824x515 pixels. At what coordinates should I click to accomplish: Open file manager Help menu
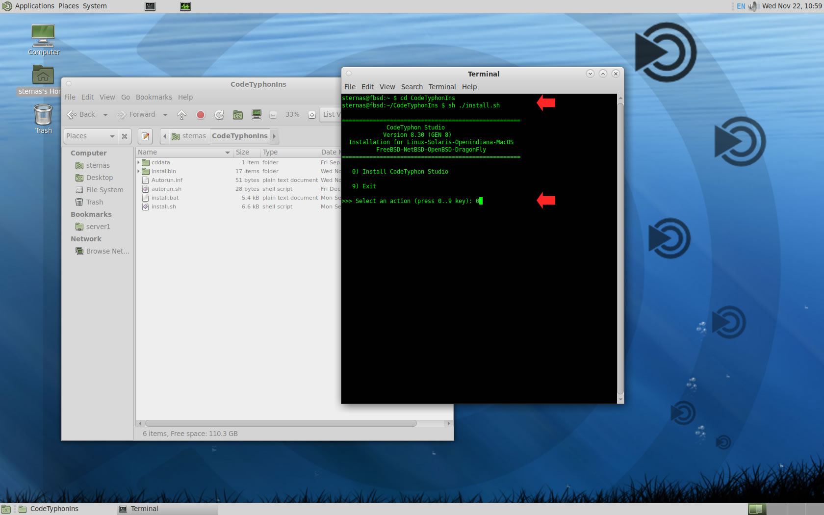click(185, 97)
